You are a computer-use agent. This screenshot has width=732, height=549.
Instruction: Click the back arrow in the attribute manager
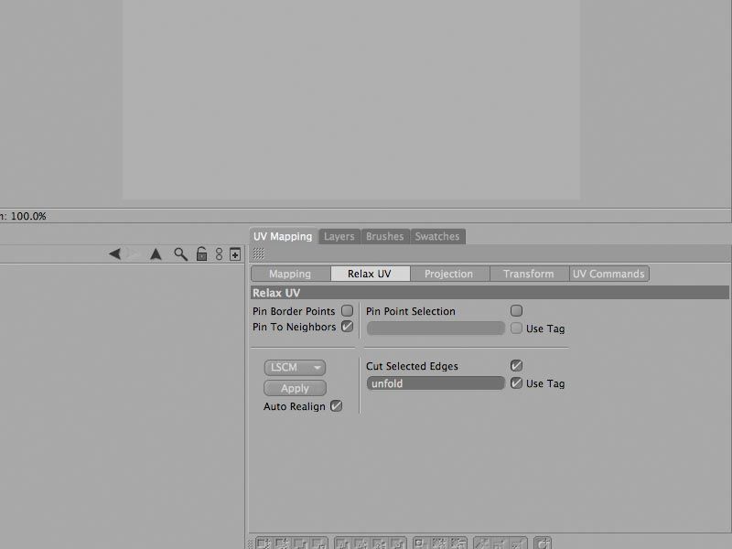point(114,254)
